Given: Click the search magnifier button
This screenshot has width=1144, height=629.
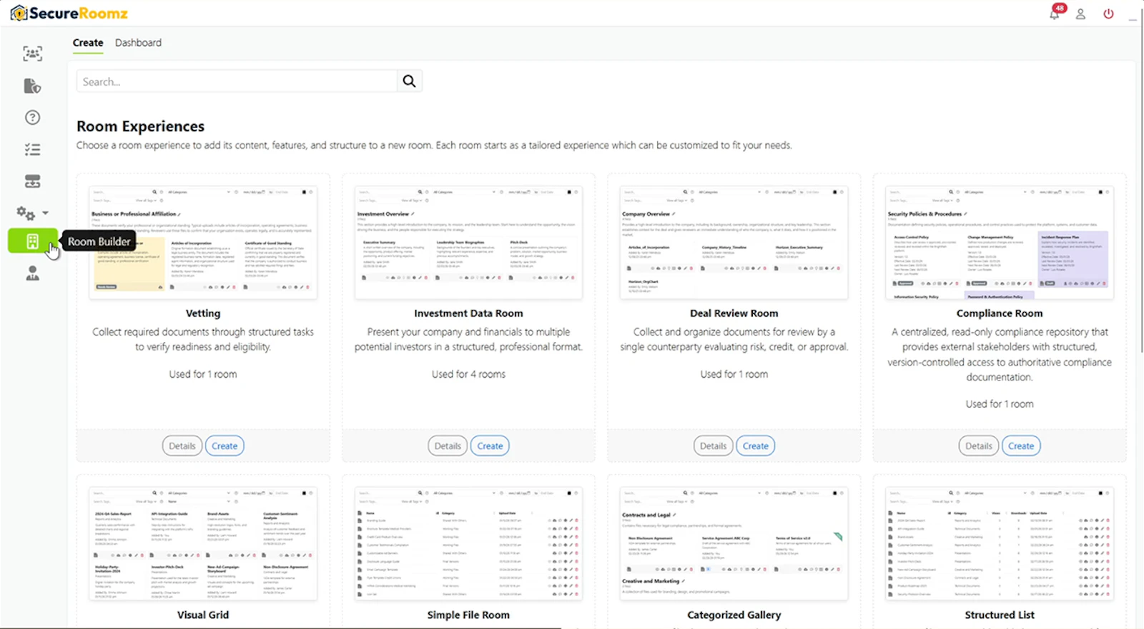Looking at the screenshot, I should point(409,81).
